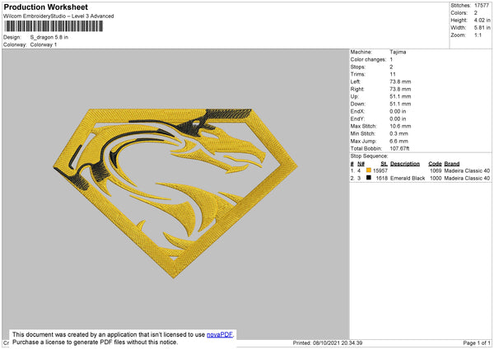Select thread code '1000'

[436, 179]
